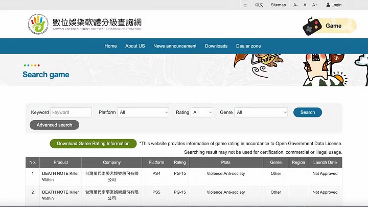Image resolution: width=368 pixels, height=207 pixels.
Task: Expand the Platform dropdown
Action: pos(143,112)
